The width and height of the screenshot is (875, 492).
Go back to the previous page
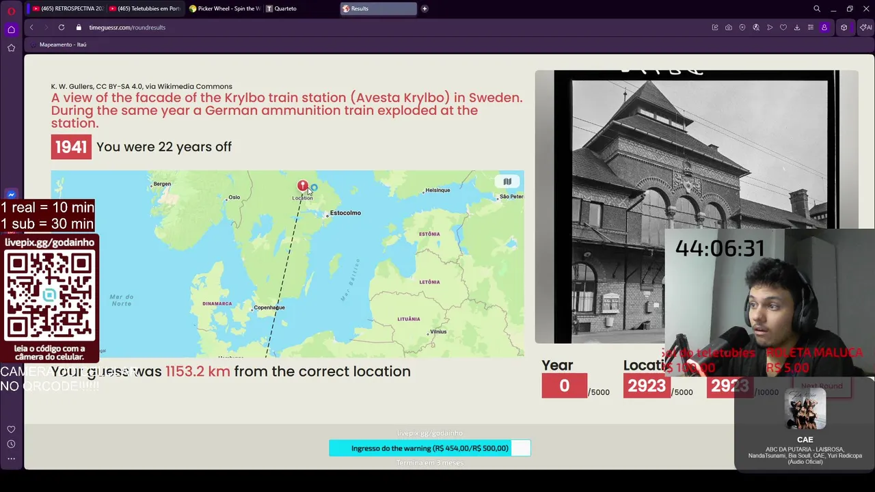point(31,27)
